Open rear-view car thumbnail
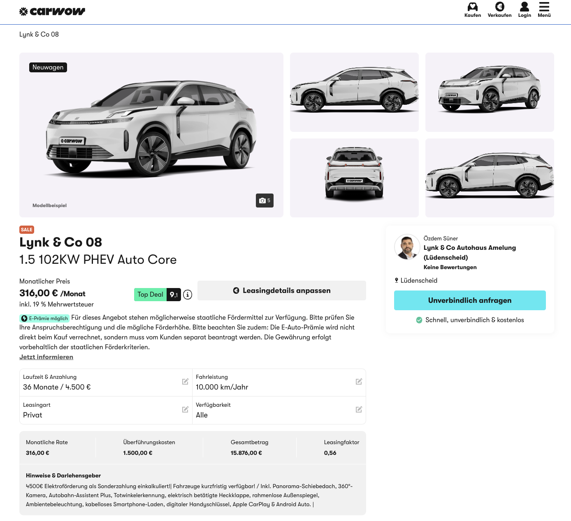The width and height of the screenshot is (571, 521). (354, 178)
